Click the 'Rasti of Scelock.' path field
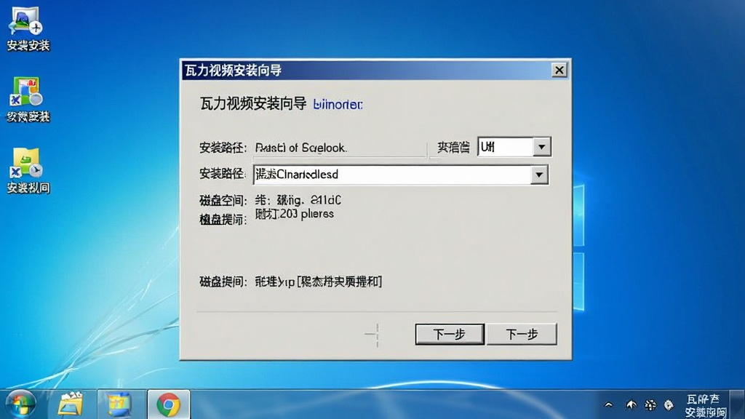Screen dimensions: 745x419 [x=340, y=148]
